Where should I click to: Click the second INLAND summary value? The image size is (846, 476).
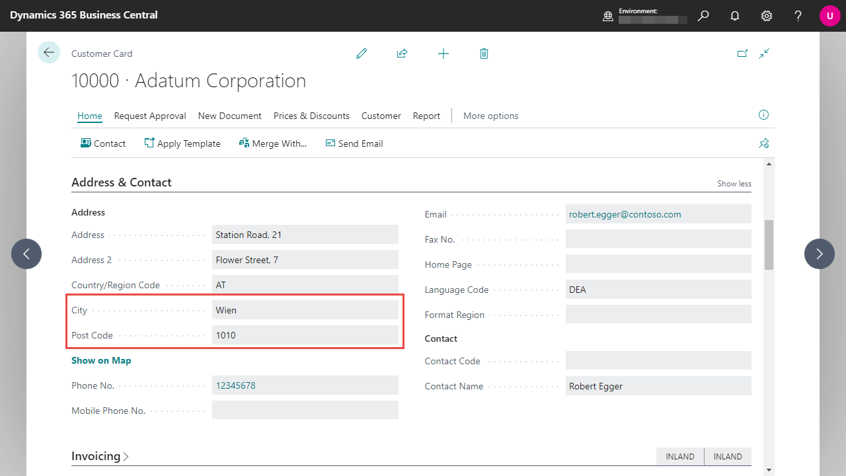point(728,456)
